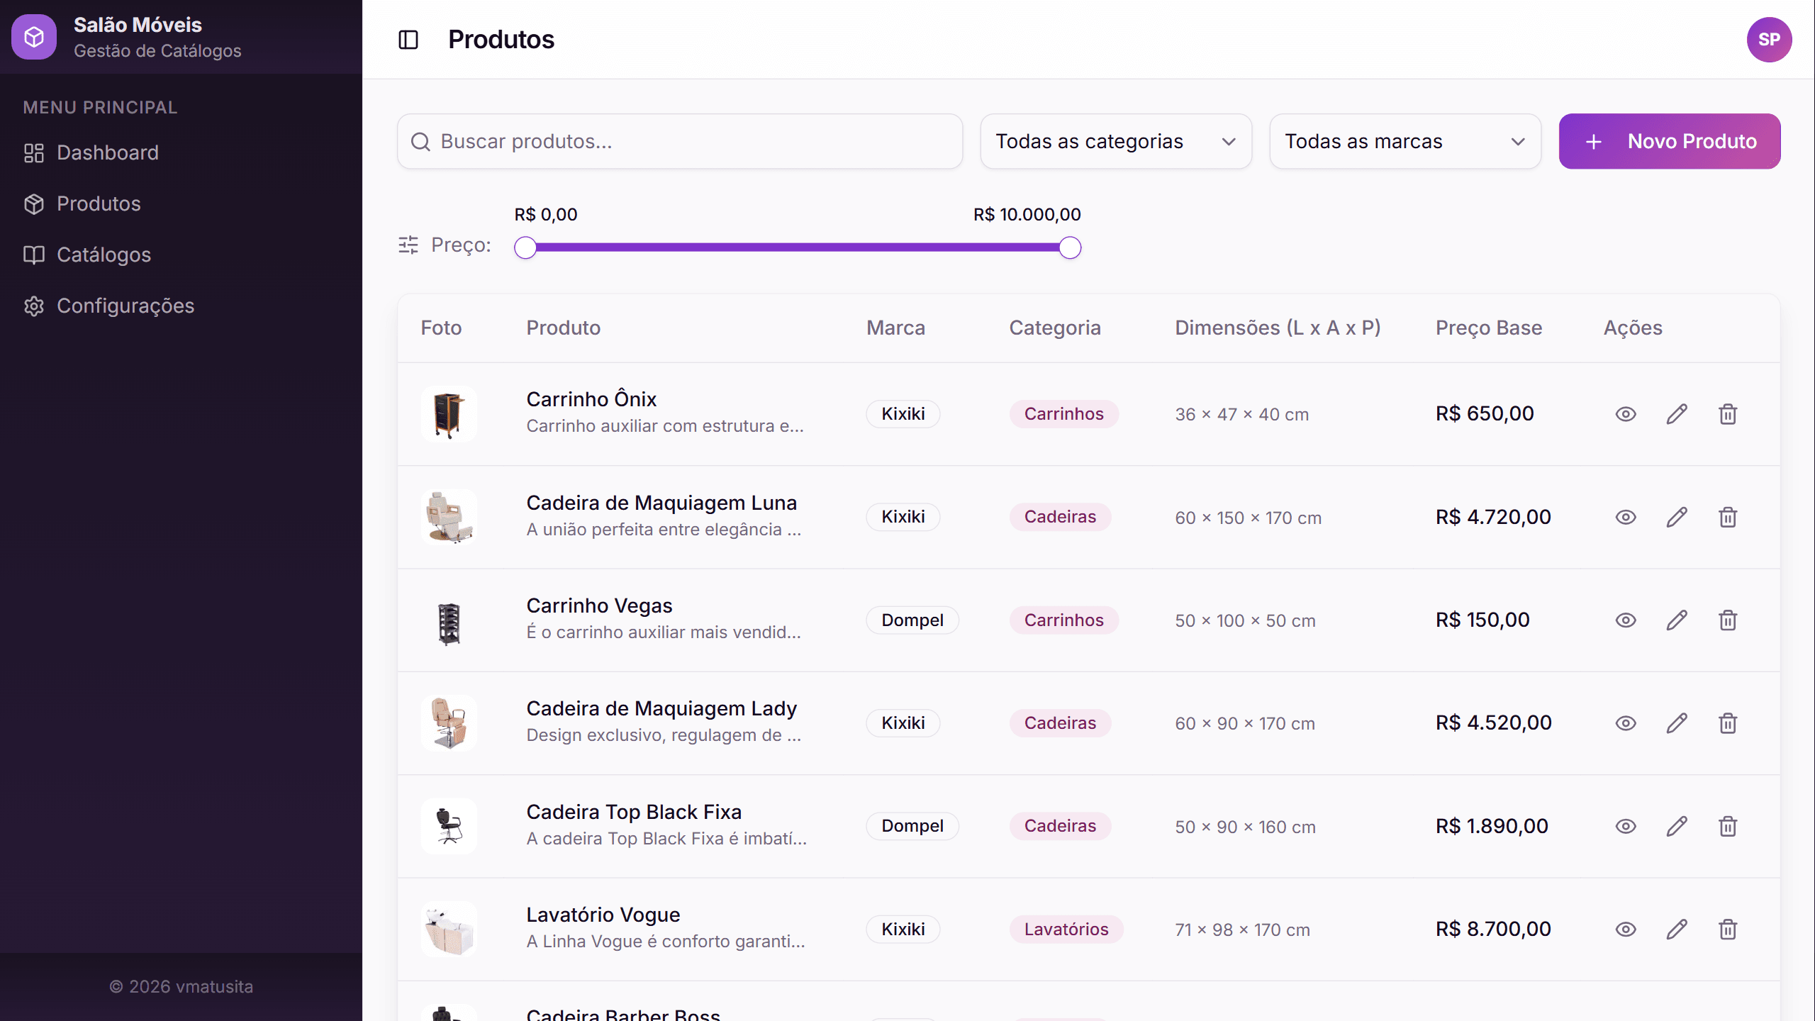The height and width of the screenshot is (1021, 1815).
Task: Open the Todas as marcas dropdown
Action: tap(1405, 141)
